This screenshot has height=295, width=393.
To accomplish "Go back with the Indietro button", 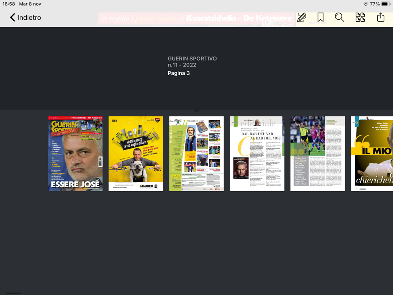I will (x=25, y=18).
